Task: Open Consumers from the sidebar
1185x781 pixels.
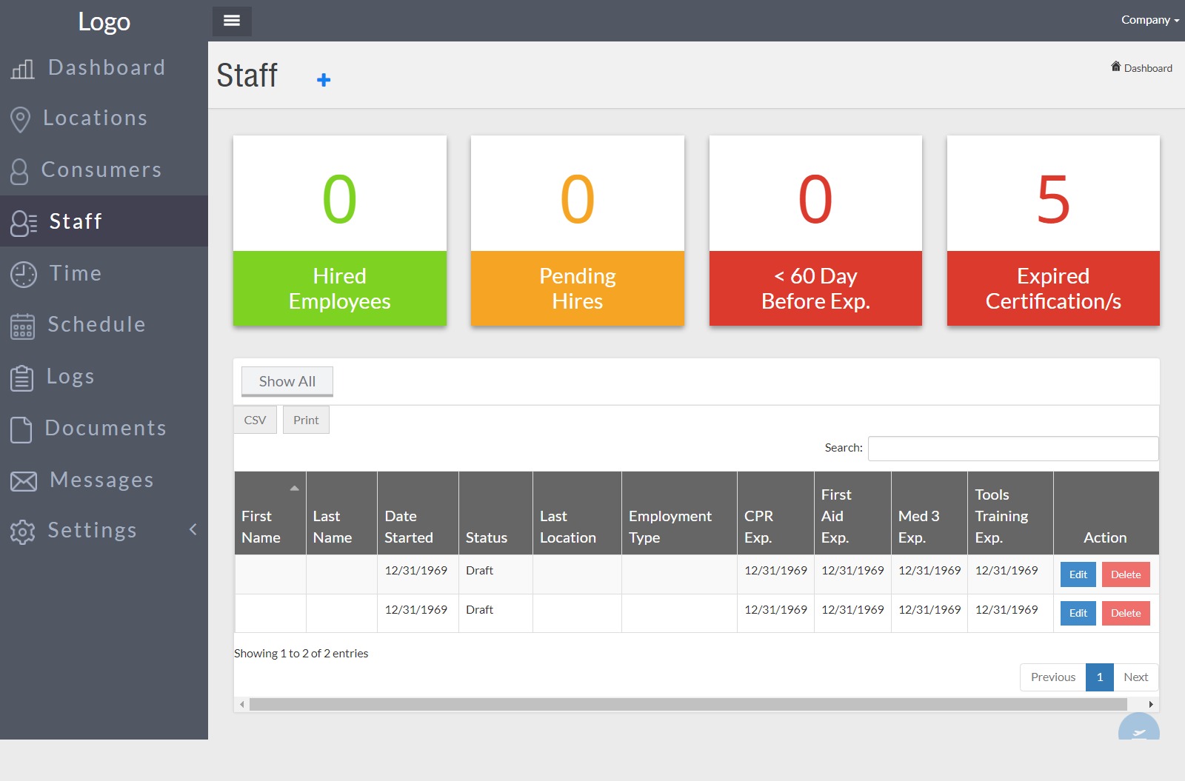Action: 104,170
